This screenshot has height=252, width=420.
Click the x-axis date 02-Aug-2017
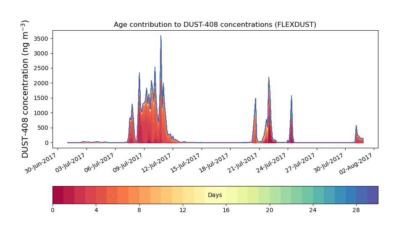pos(357,163)
